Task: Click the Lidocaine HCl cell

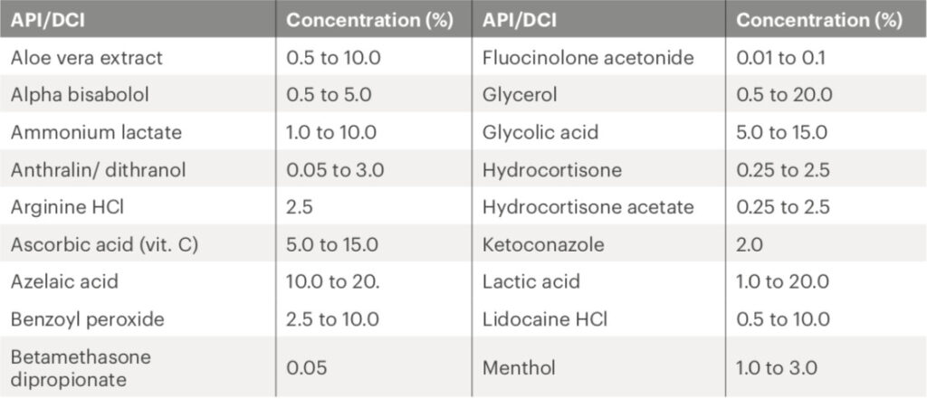Action: pyautogui.click(x=545, y=318)
